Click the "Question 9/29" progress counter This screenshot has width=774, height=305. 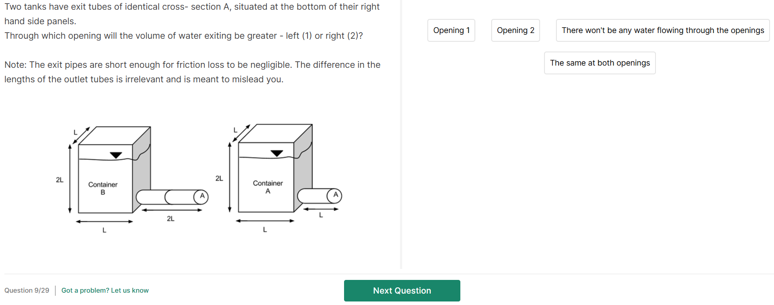(27, 290)
